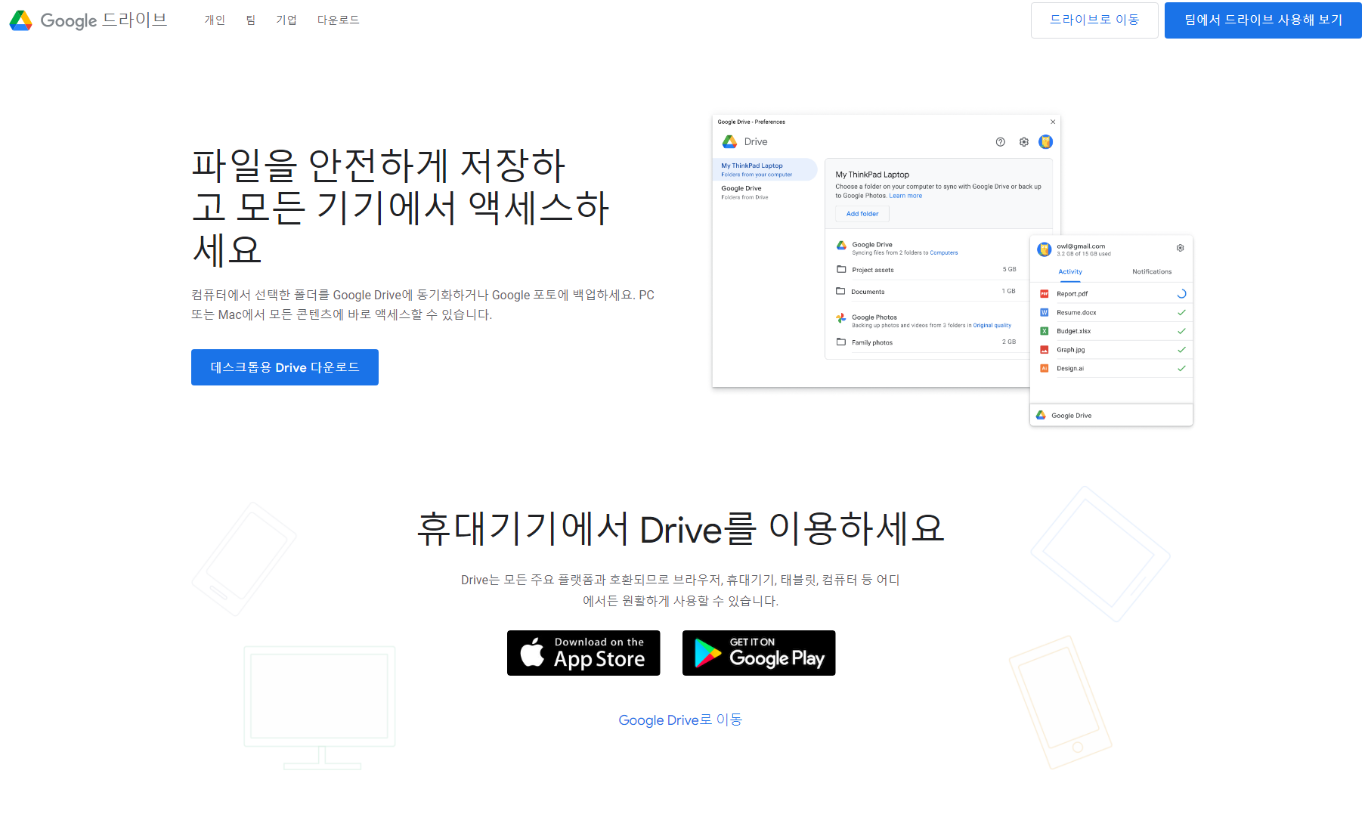The image size is (1368, 814).
Task: Open the 개인 menu item
Action: click(x=215, y=20)
